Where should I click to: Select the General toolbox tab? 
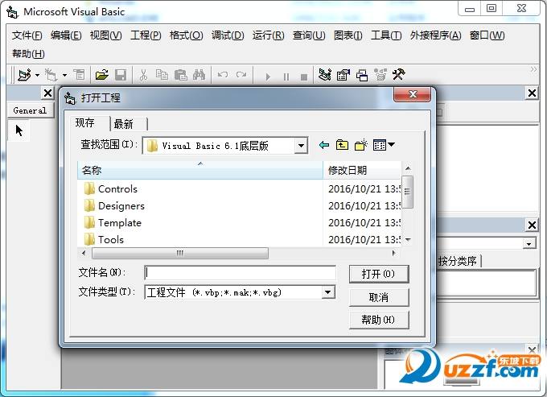[x=30, y=110]
